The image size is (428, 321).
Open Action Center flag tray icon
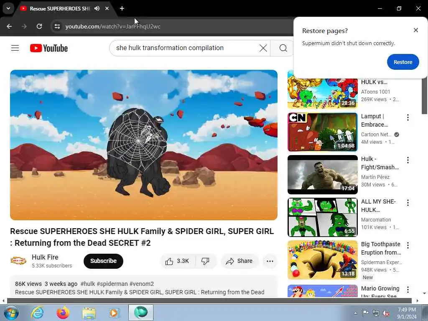365,313
